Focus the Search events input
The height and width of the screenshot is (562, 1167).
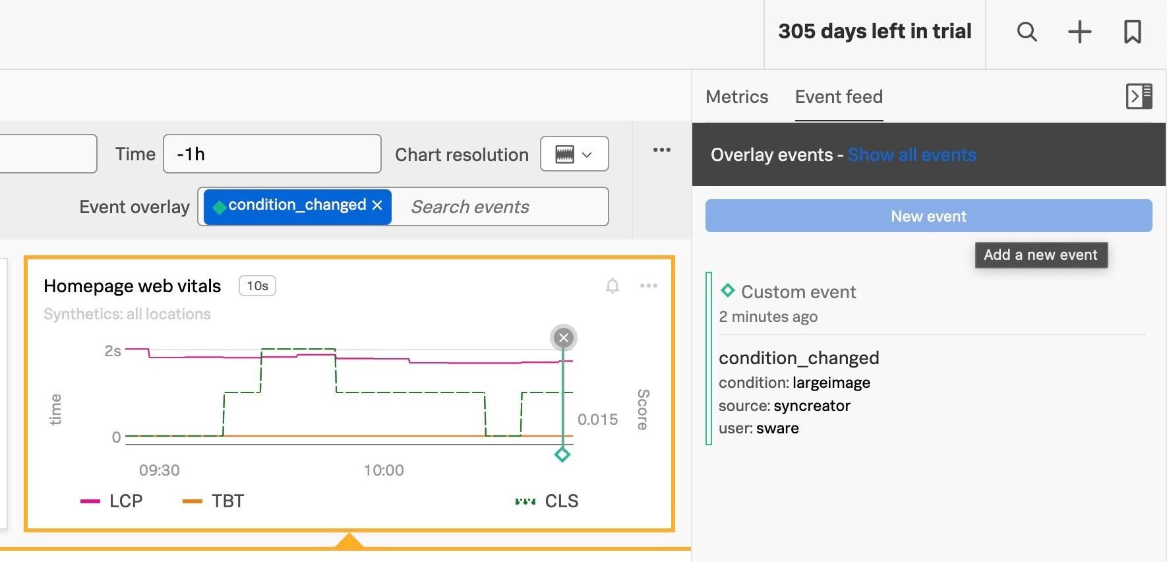[501, 207]
